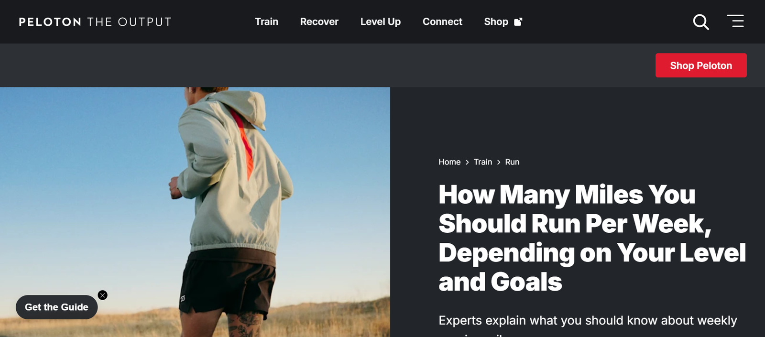Screen dimensions: 765x337
Task: Open the Train navigation menu
Action: 266,22
